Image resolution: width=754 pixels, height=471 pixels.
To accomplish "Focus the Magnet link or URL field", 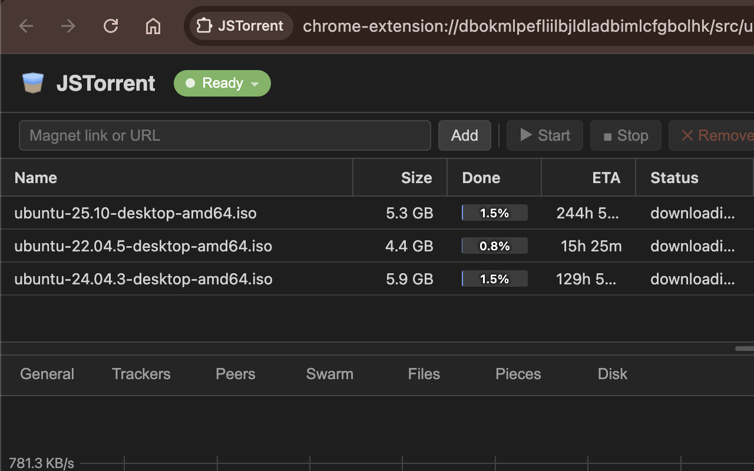I will point(225,135).
